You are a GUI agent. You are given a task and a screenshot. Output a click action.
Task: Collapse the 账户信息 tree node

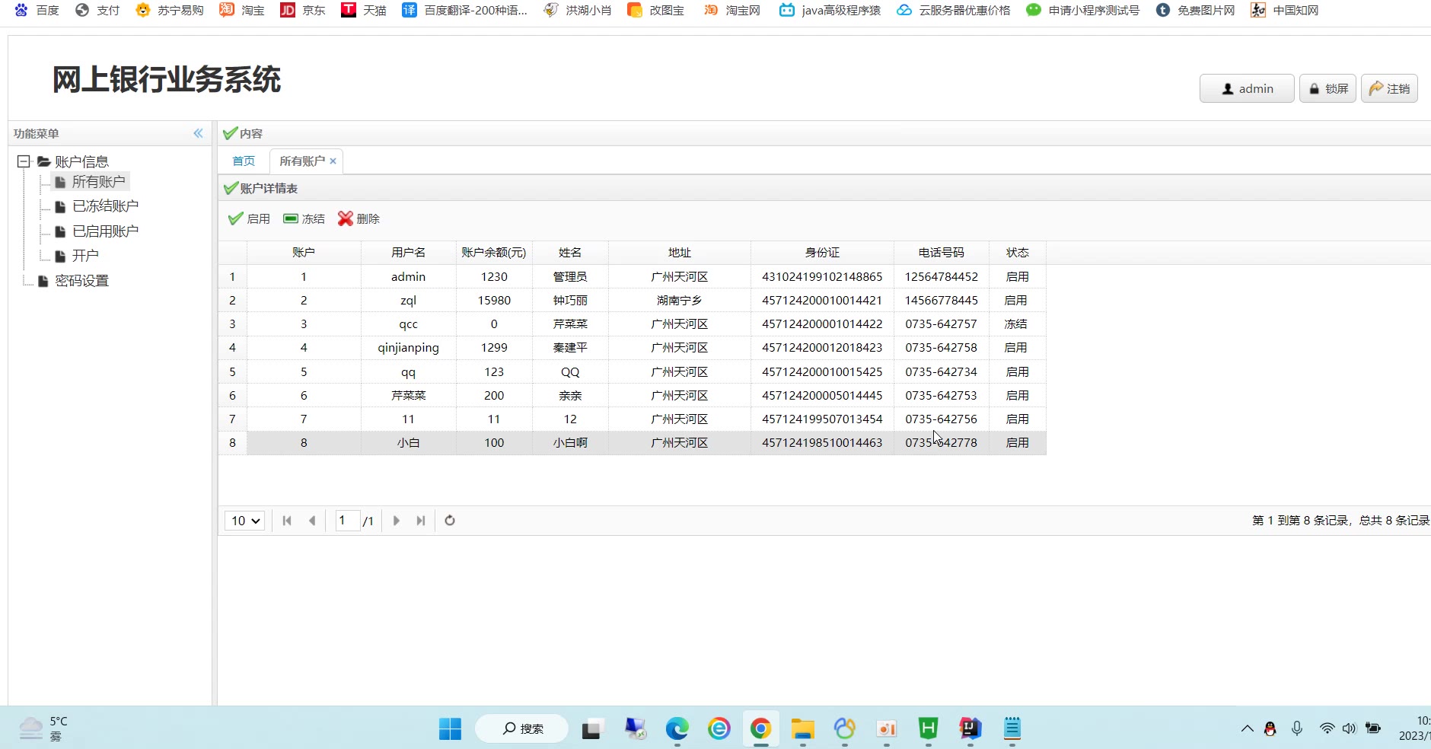(24, 161)
